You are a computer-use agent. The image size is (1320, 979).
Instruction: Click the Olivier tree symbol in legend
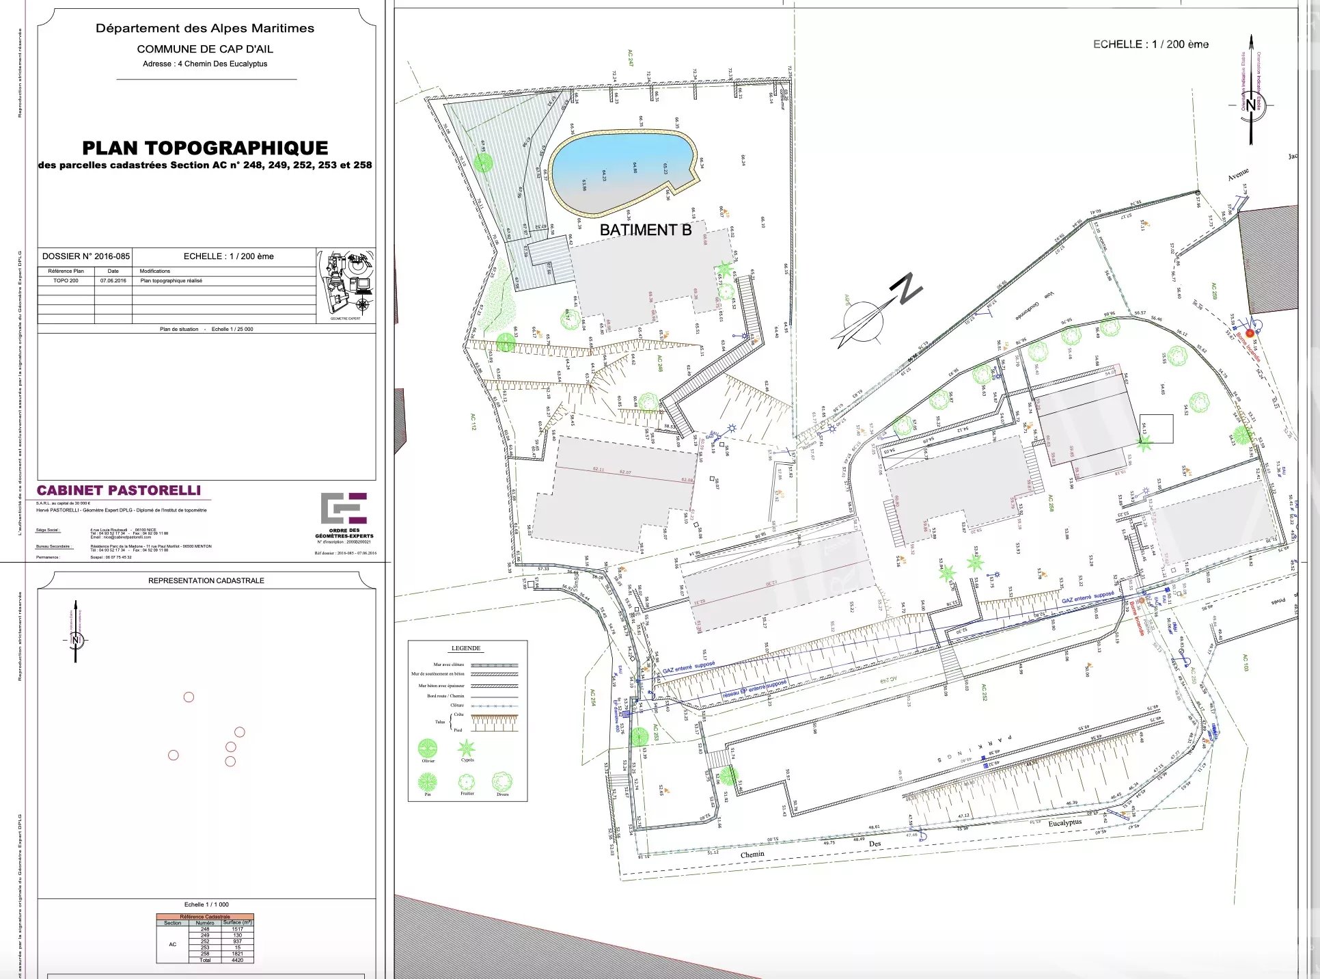coord(427,747)
